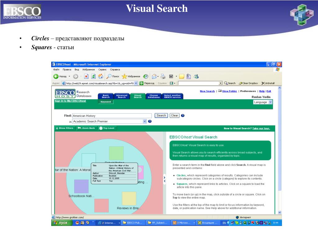Open the Избранное menu
Viewport: 318px width, 239px height.
point(89,69)
